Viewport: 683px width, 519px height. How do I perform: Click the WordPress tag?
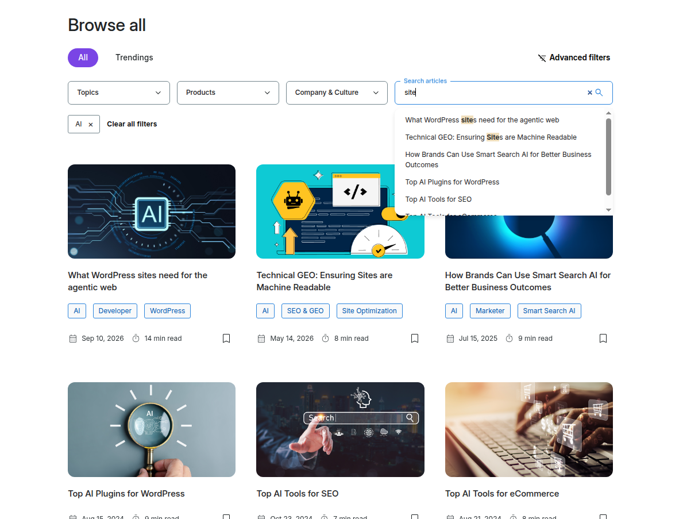click(167, 311)
